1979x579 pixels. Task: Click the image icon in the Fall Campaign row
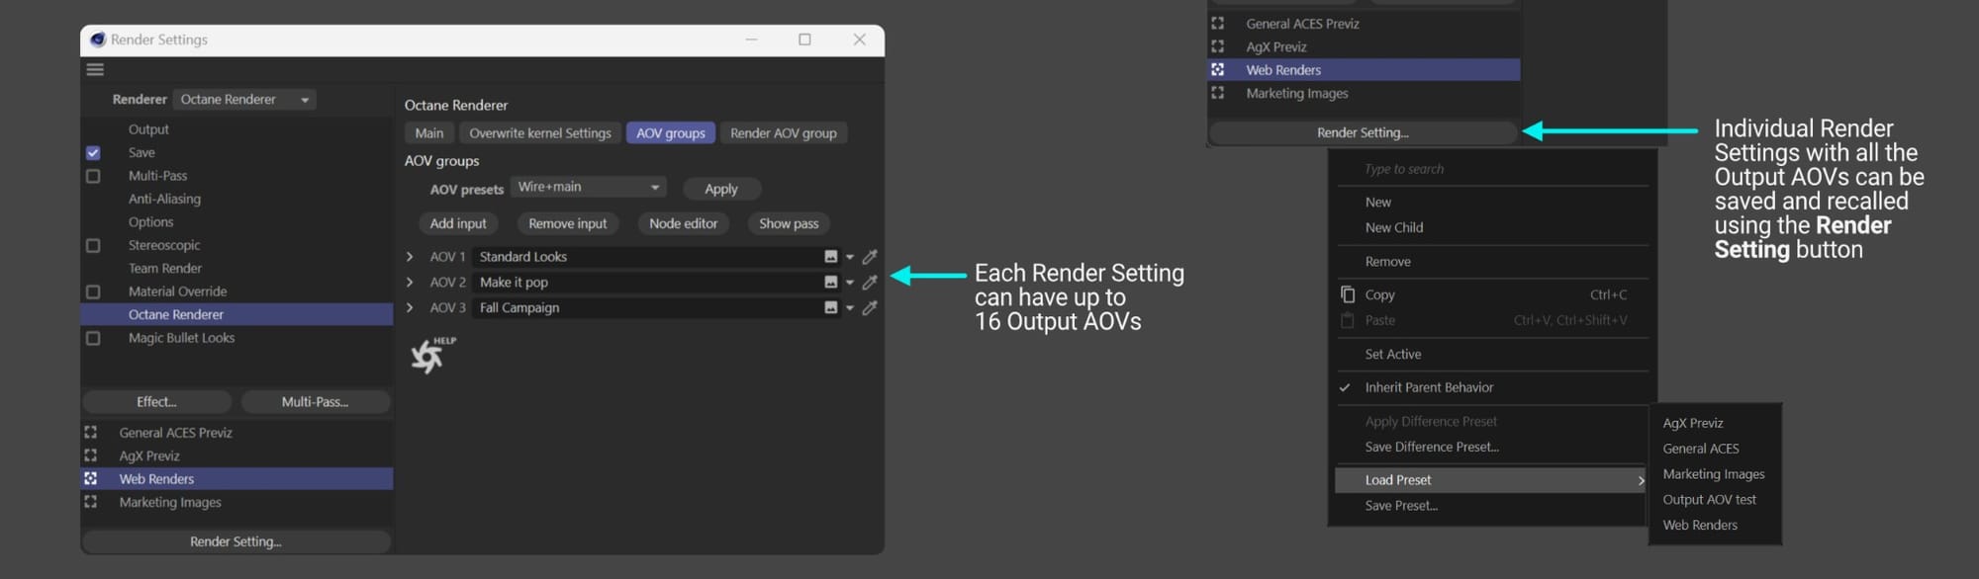(x=831, y=308)
